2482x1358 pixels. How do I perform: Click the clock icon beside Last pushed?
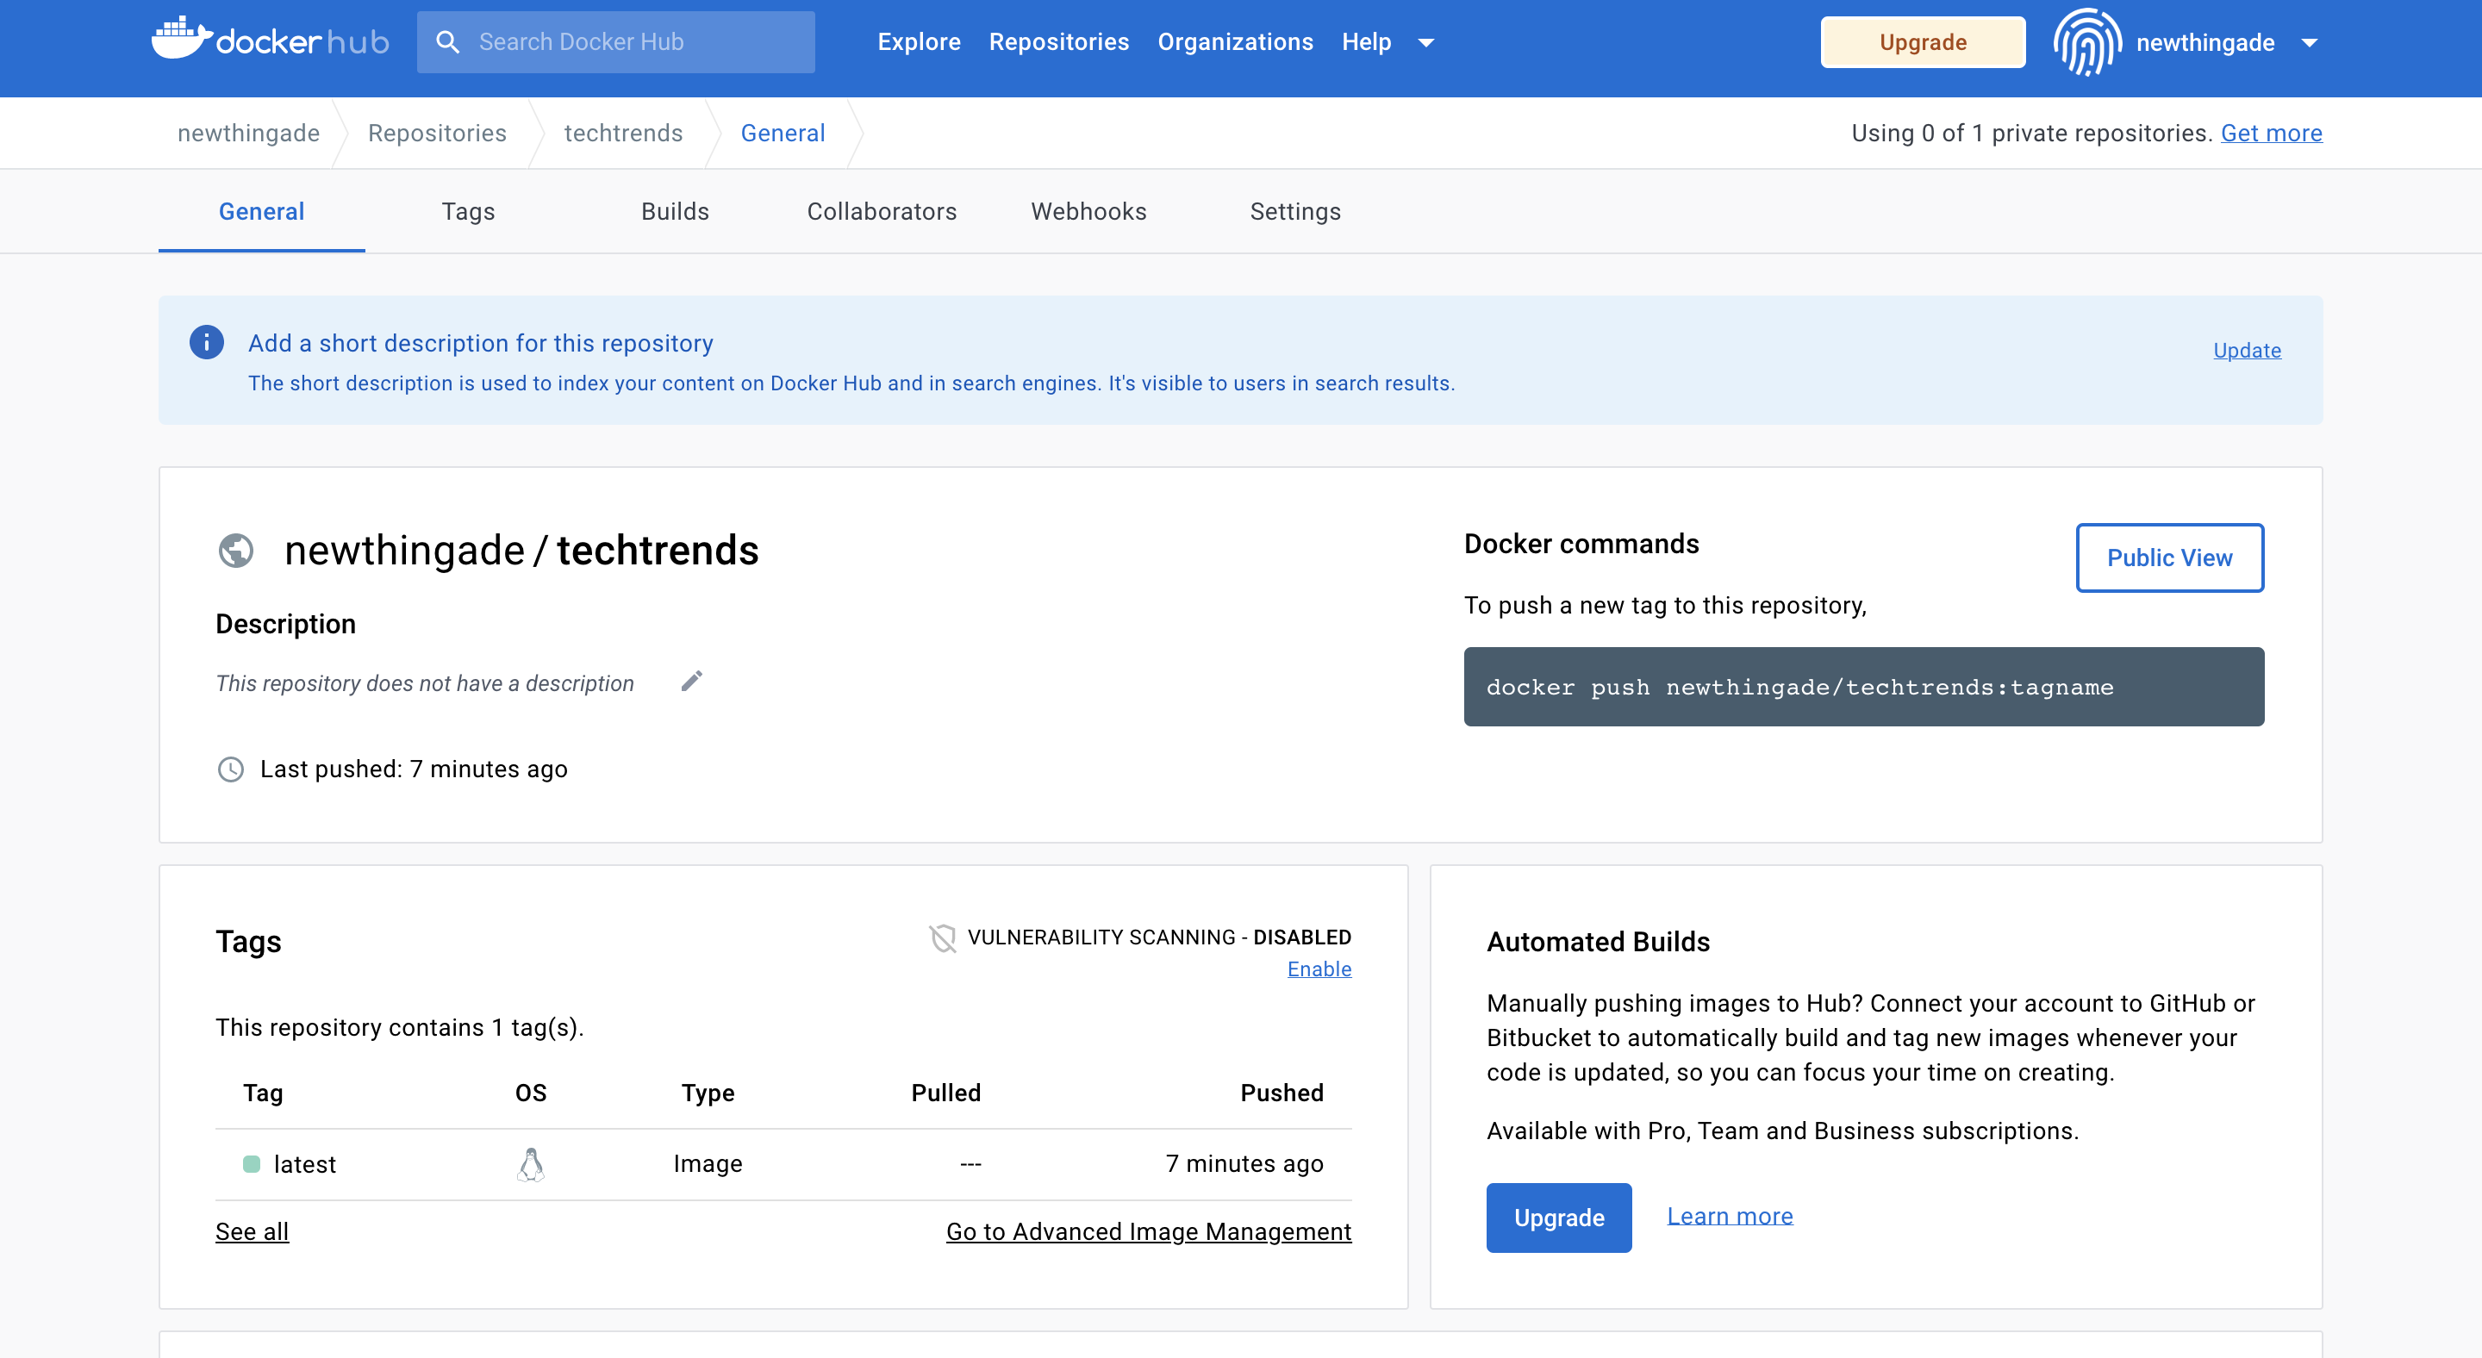[x=230, y=769]
